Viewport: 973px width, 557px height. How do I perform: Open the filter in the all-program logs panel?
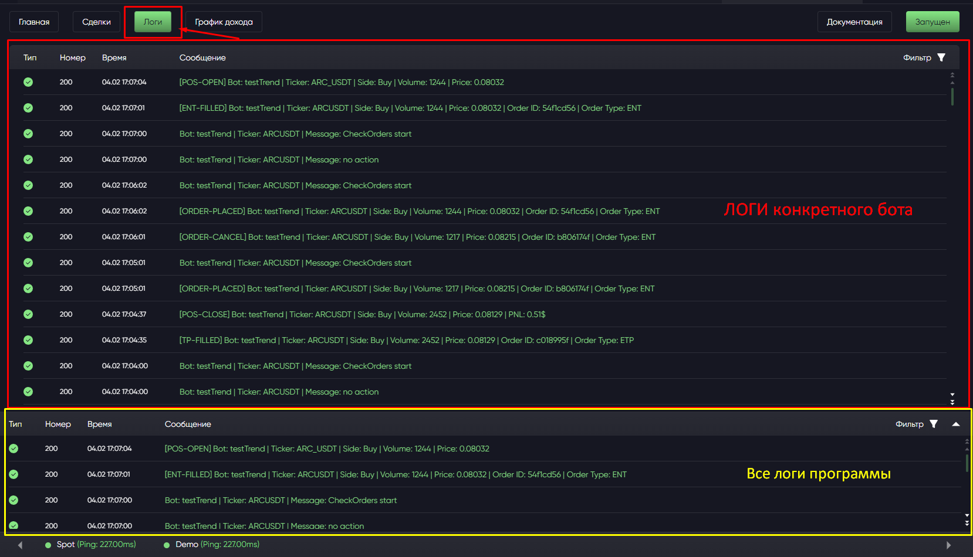point(933,424)
